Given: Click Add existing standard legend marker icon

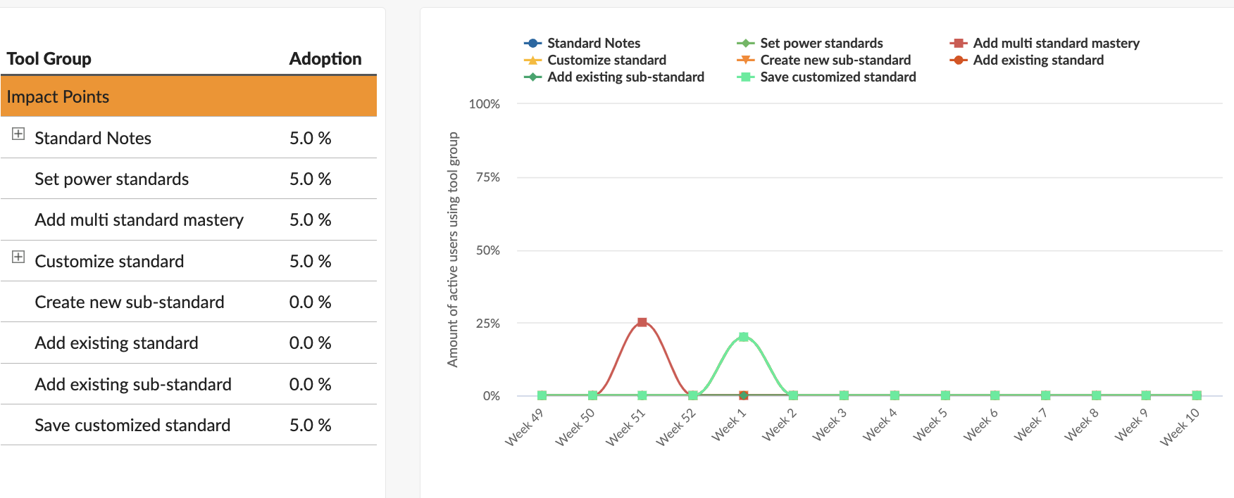Looking at the screenshot, I should coord(958,60).
